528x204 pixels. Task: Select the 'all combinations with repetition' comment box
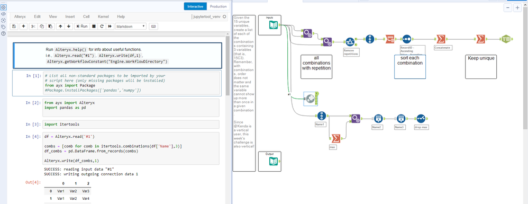[x=316, y=66]
